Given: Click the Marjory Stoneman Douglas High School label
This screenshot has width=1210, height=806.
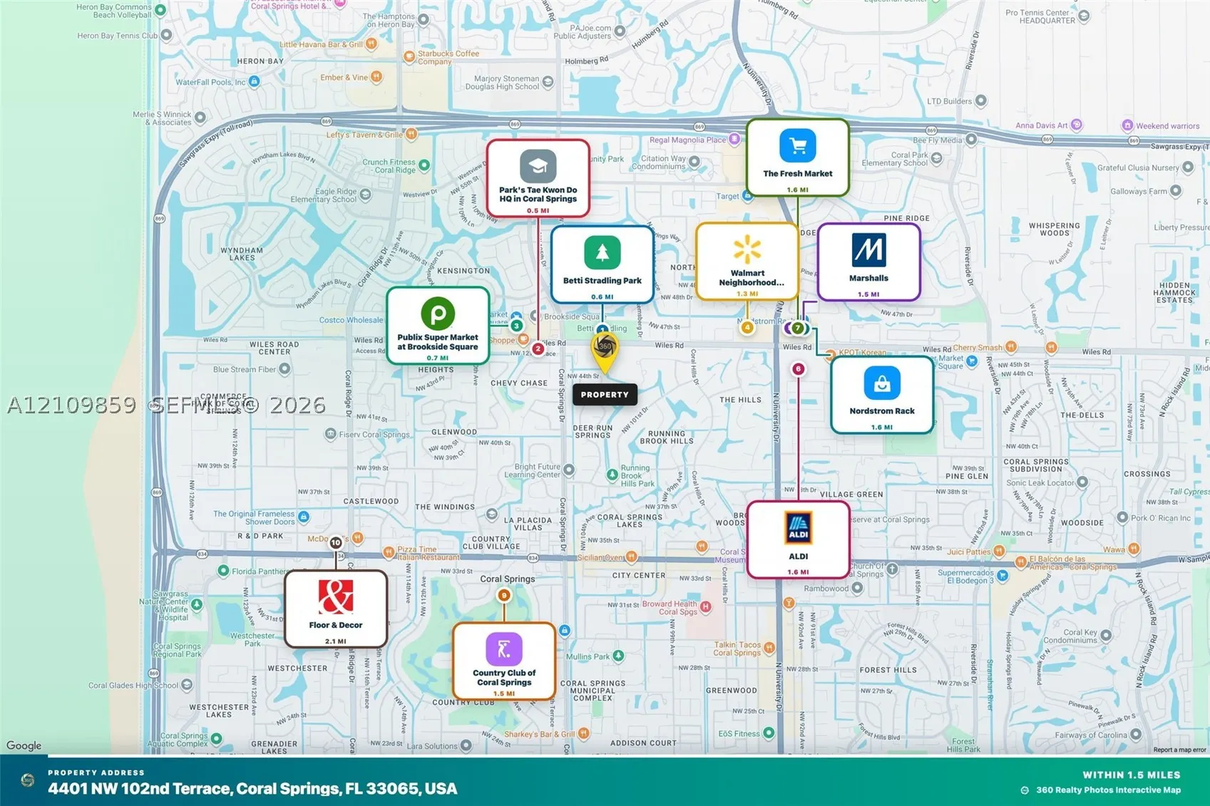Looking at the screenshot, I should click(x=502, y=83).
